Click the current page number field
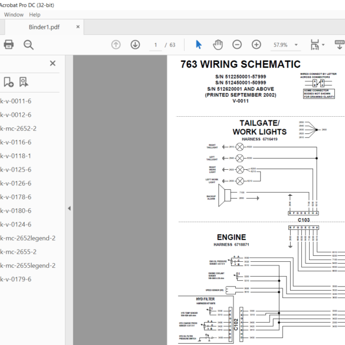The height and width of the screenshot is (345, 345). [x=156, y=45]
